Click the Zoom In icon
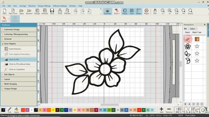Viewport: 209px width, 117px height. (169, 11)
